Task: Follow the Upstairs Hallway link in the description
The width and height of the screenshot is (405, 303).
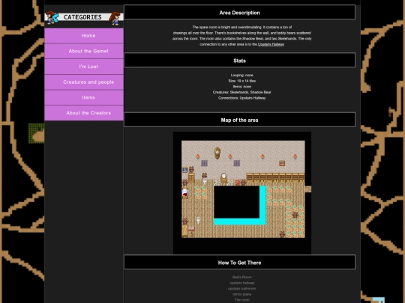Action: tap(271, 44)
